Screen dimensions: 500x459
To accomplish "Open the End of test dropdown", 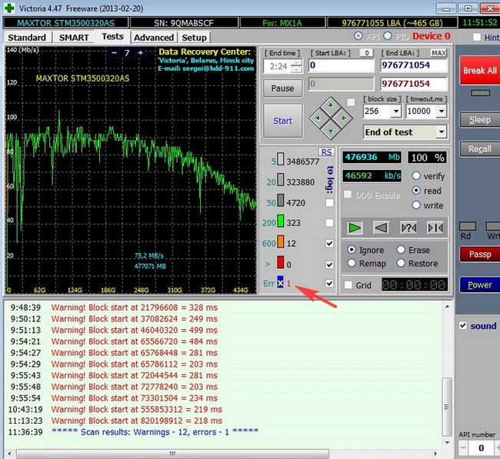I will [x=441, y=132].
